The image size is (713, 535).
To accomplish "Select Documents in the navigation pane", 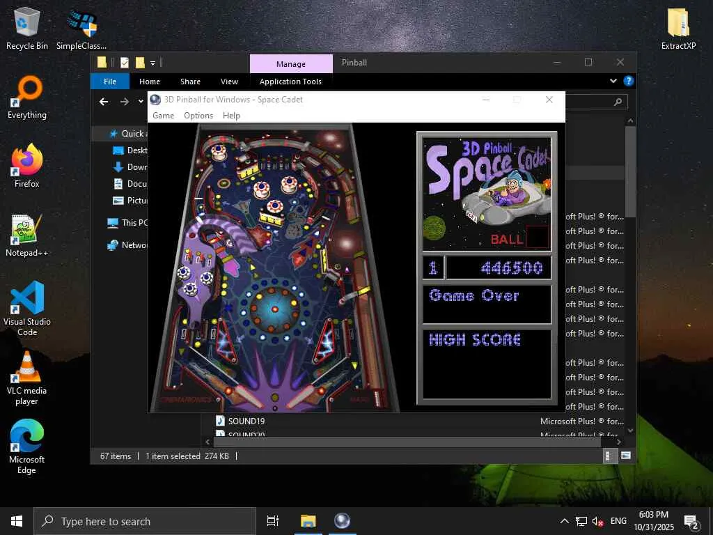I will (x=130, y=184).
